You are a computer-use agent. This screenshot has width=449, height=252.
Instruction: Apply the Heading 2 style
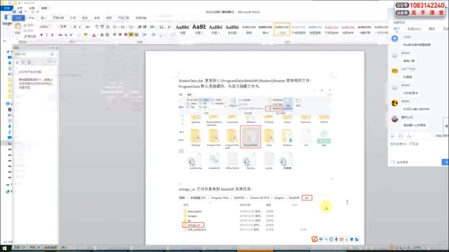[216, 29]
